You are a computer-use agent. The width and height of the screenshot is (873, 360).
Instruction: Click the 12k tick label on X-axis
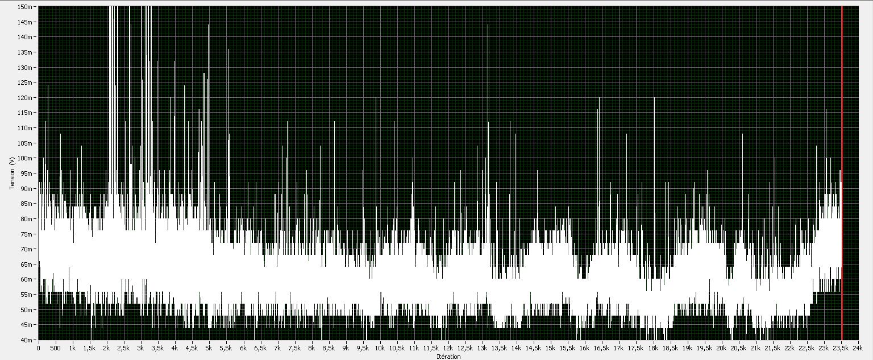[x=448, y=347]
